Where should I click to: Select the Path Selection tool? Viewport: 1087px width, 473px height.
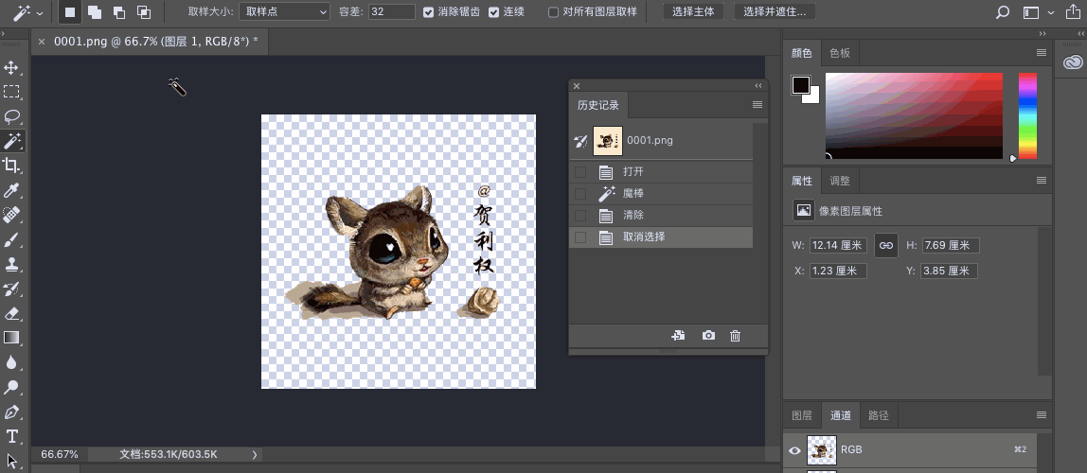coord(11,460)
